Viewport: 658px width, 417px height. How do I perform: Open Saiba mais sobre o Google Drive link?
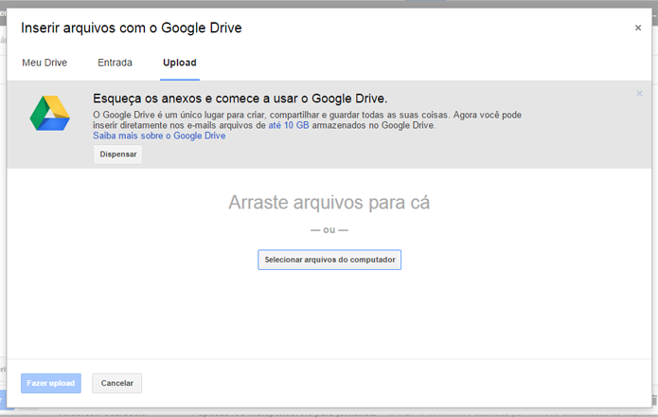tap(159, 136)
